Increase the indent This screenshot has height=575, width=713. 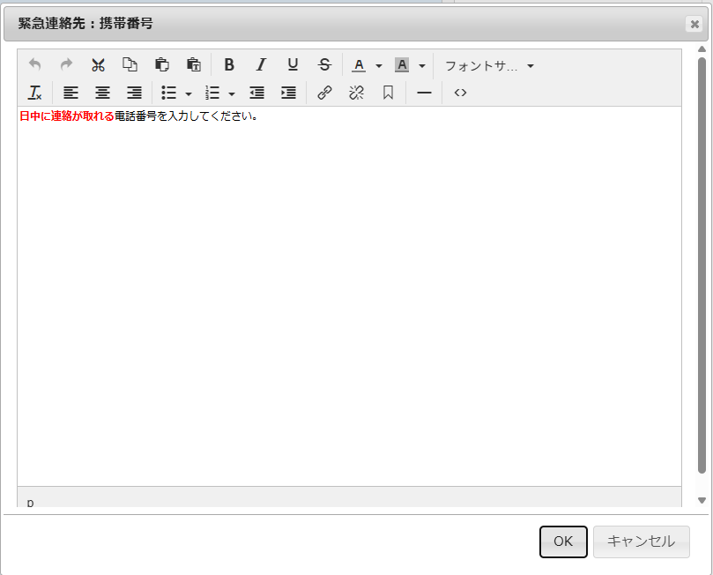pos(289,93)
